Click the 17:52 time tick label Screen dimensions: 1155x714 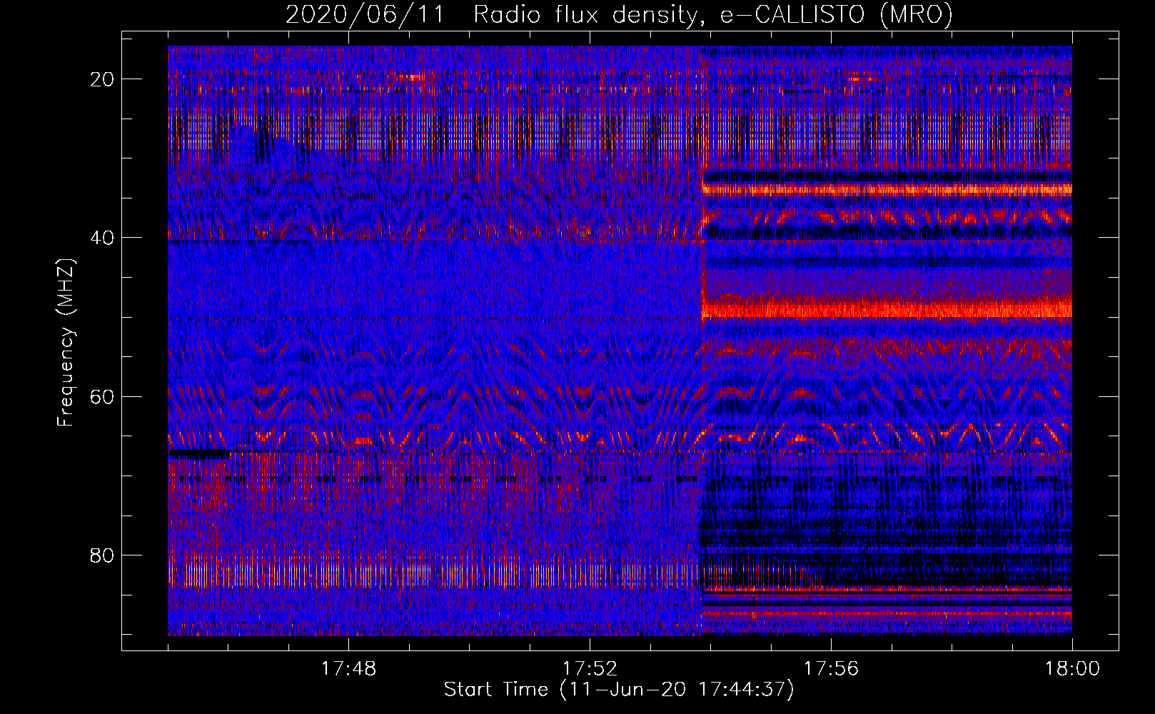click(x=590, y=669)
